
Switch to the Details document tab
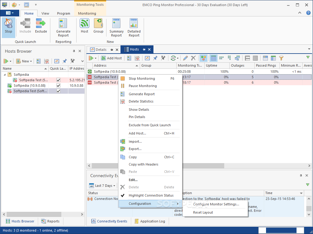click(x=101, y=50)
